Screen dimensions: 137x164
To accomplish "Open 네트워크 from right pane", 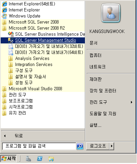I will coord(97,67).
